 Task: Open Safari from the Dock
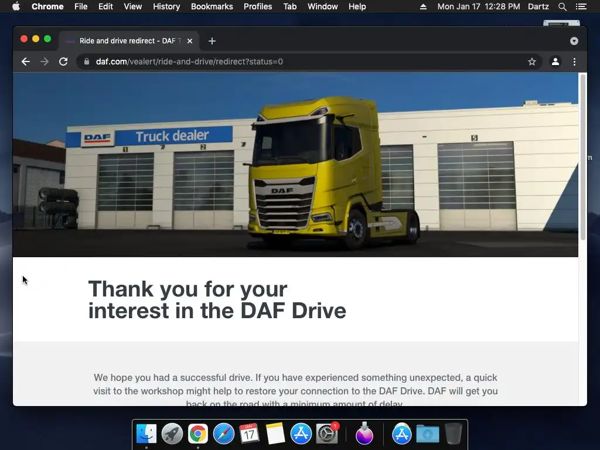[223, 434]
